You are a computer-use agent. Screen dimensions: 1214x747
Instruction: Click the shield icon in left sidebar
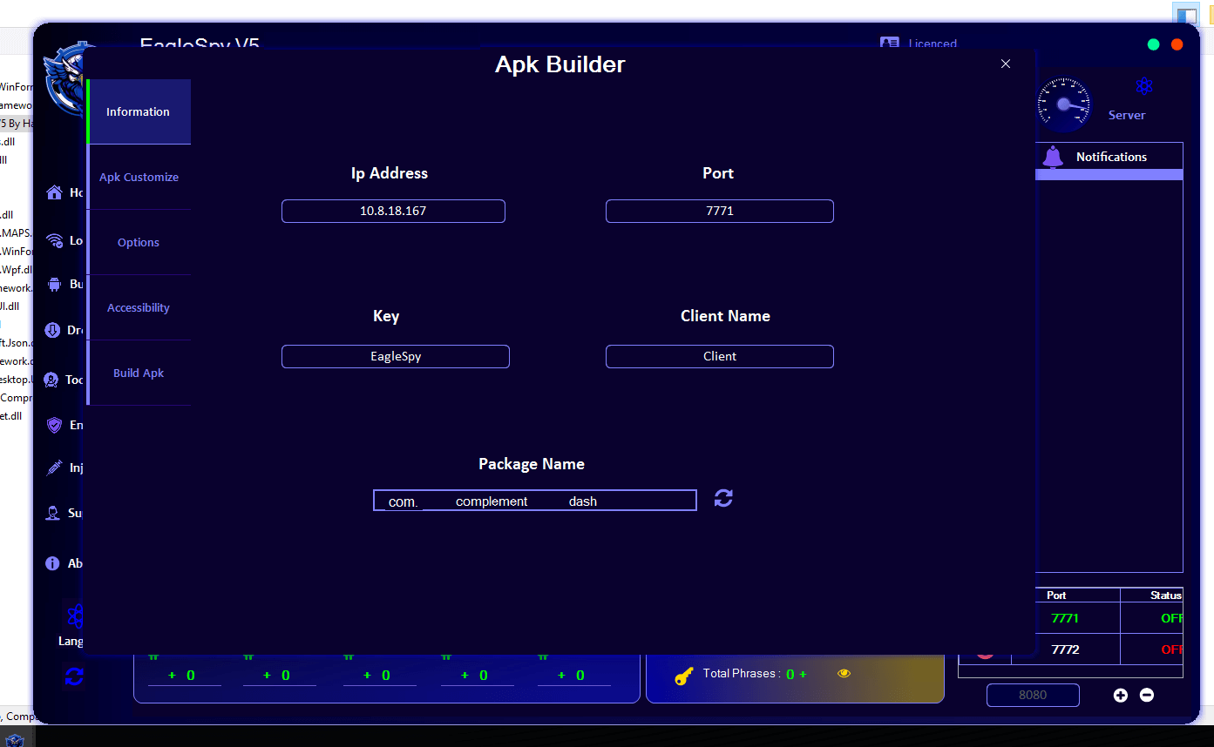pos(54,425)
